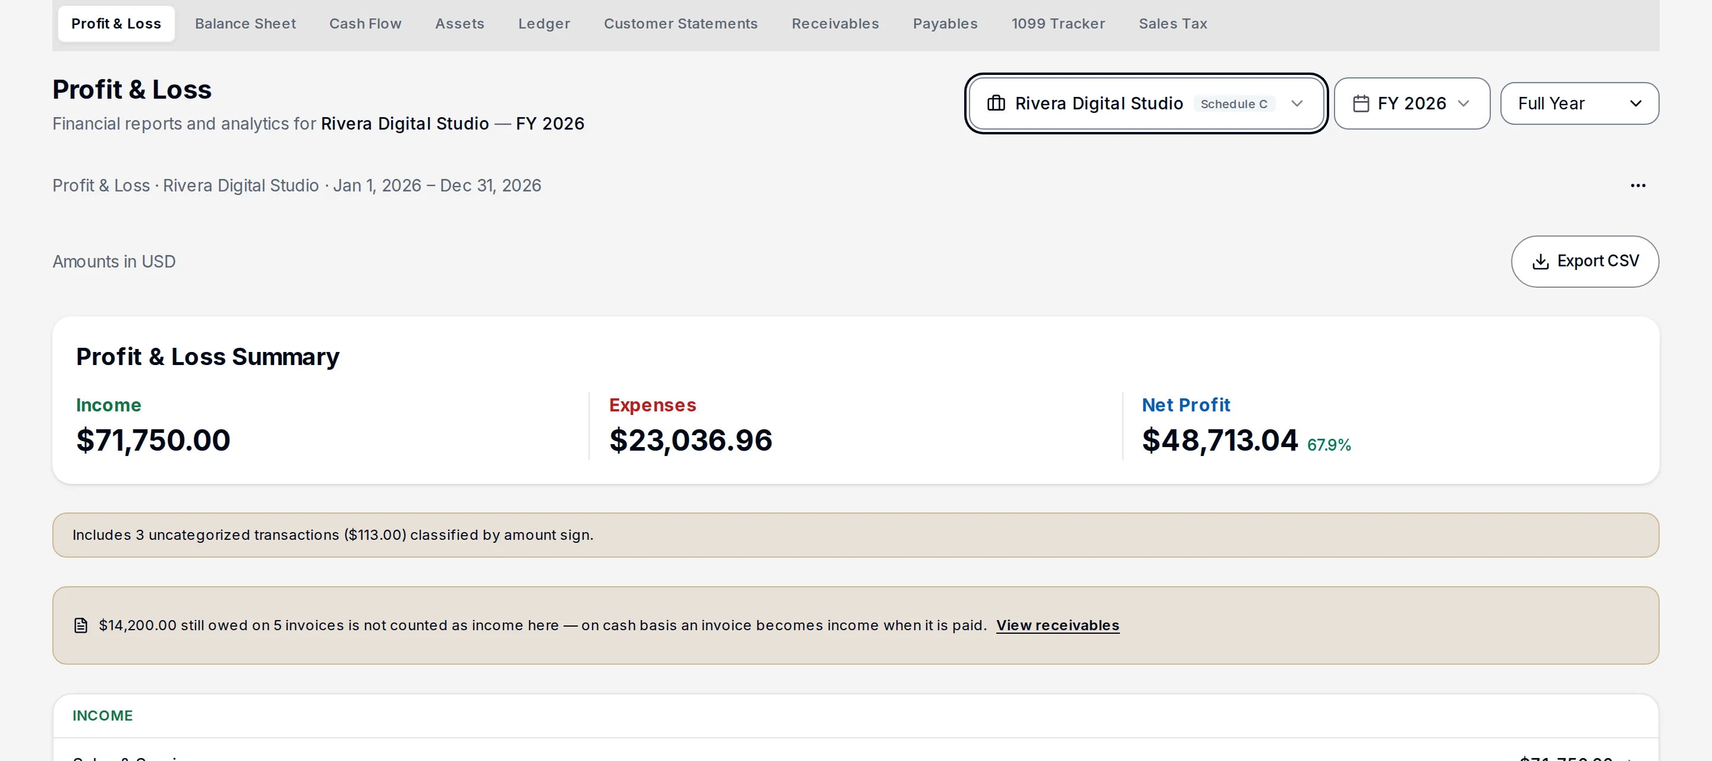Open the Full Year period dropdown
The height and width of the screenshot is (761, 1712).
point(1579,103)
